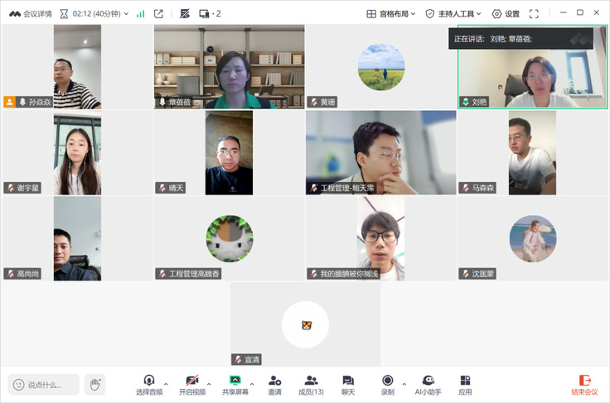Click the network signal strength icon
Screen dimensions: 610x403
tap(140, 13)
